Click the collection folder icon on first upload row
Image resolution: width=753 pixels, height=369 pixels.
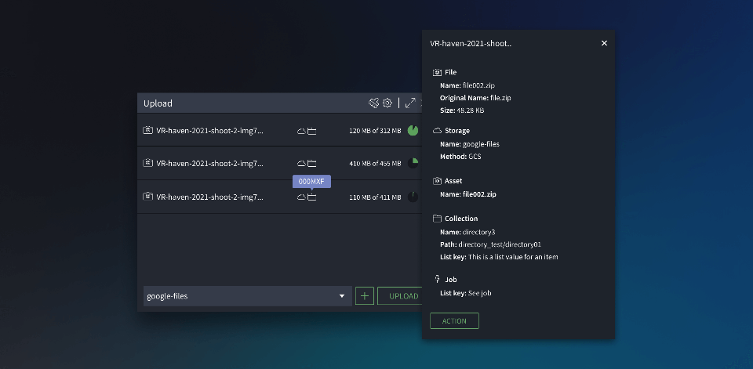(312, 131)
